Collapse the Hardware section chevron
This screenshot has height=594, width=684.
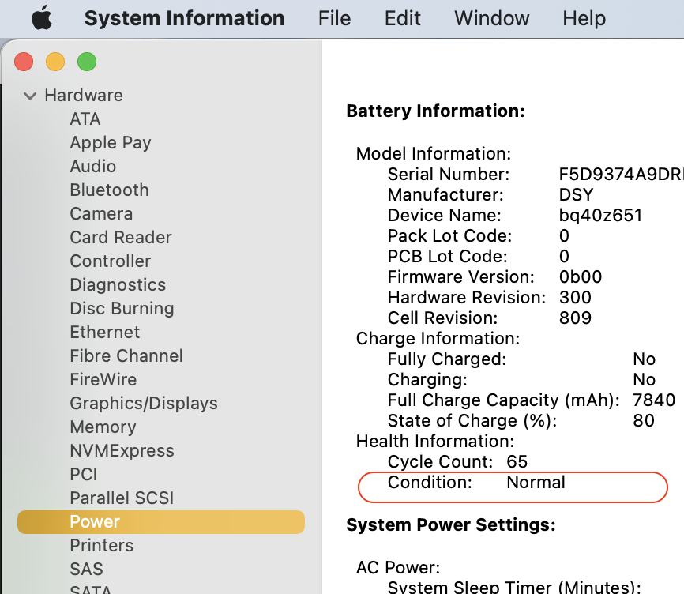point(30,95)
